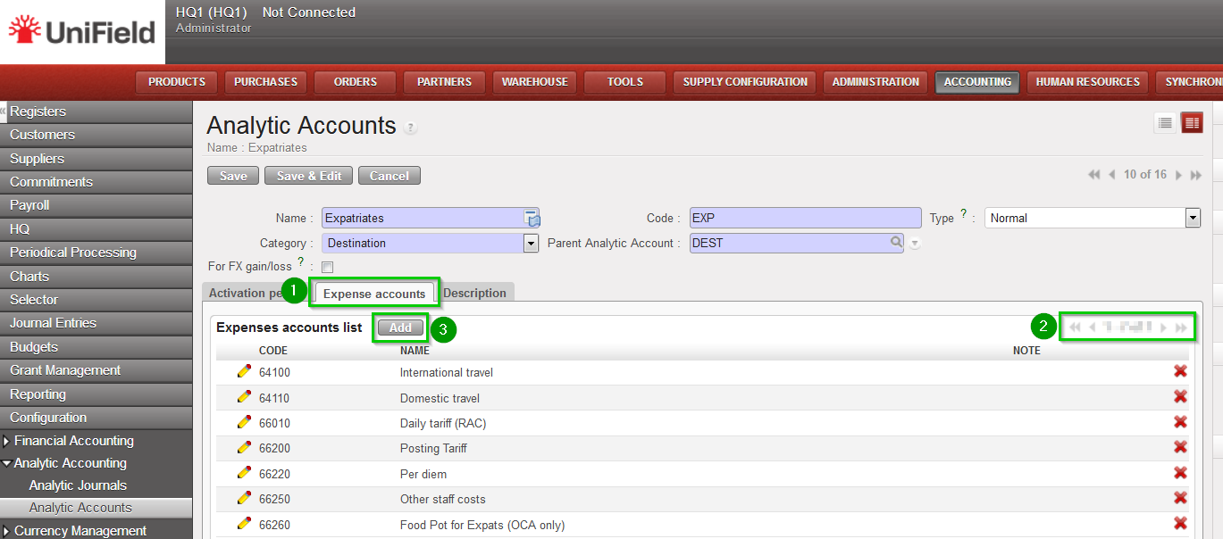Jump to first record using double-left arrow
1223x539 pixels.
point(1093,176)
